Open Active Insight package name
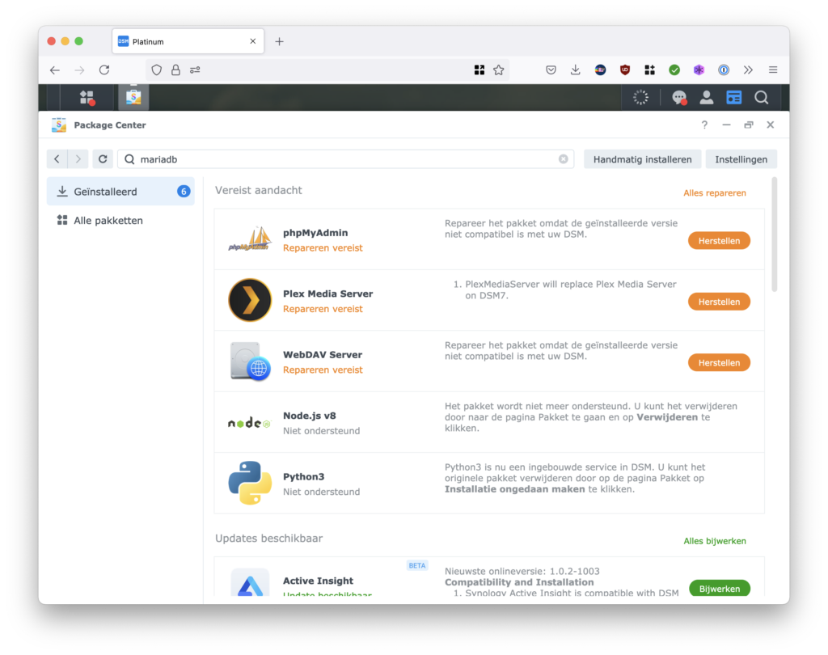 click(318, 581)
